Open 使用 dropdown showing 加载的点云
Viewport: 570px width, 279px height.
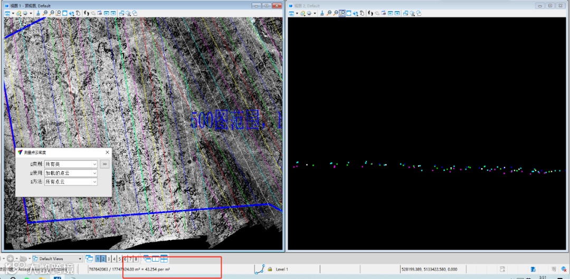pyautogui.click(x=71, y=173)
